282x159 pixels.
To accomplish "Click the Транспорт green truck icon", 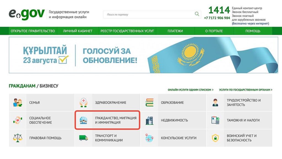I will coord(83,138).
